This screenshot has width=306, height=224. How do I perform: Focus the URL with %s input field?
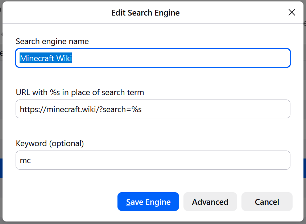click(x=153, y=109)
